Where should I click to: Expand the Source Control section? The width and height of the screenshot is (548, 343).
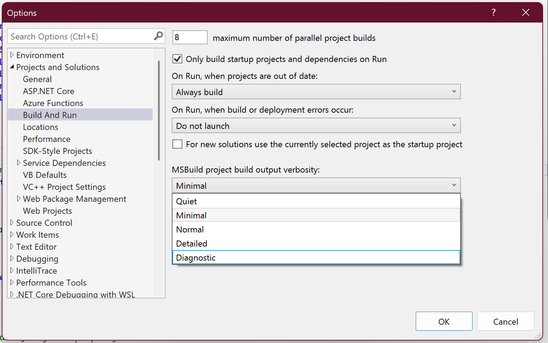(12, 223)
